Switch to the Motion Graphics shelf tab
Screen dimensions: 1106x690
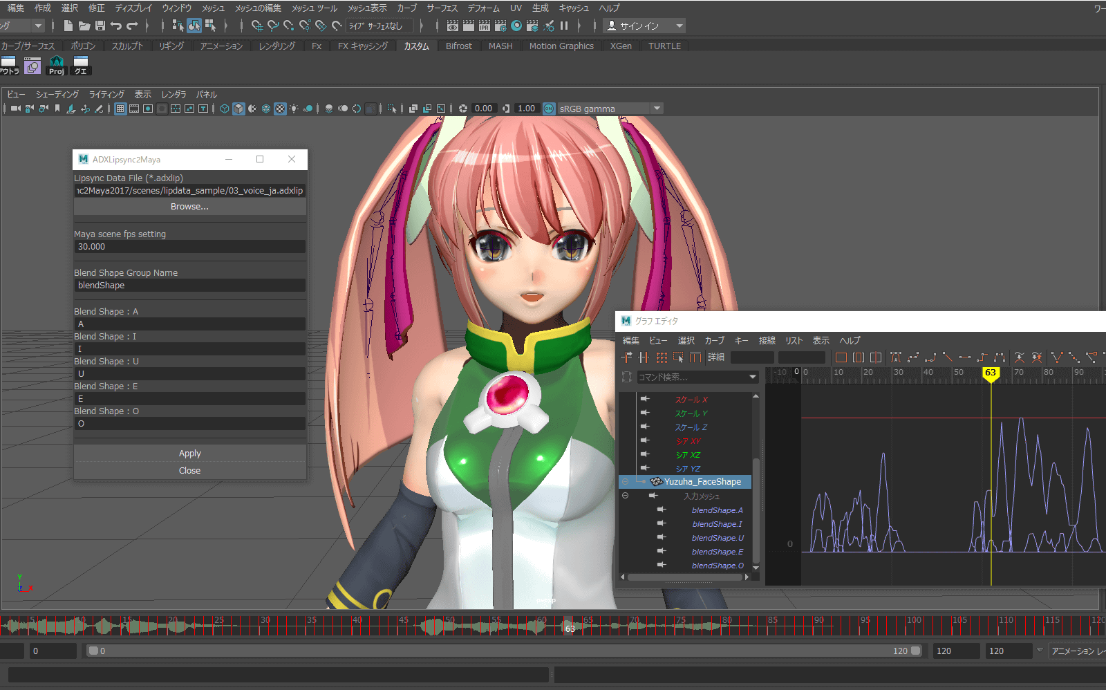pos(561,46)
